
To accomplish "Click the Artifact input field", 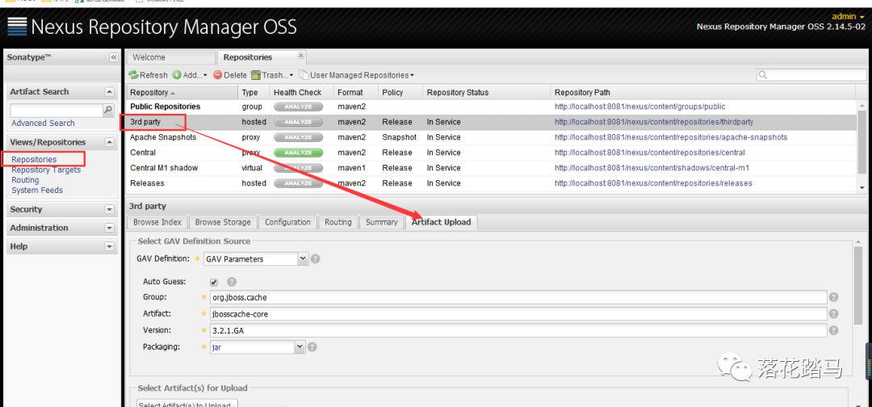I will point(518,314).
